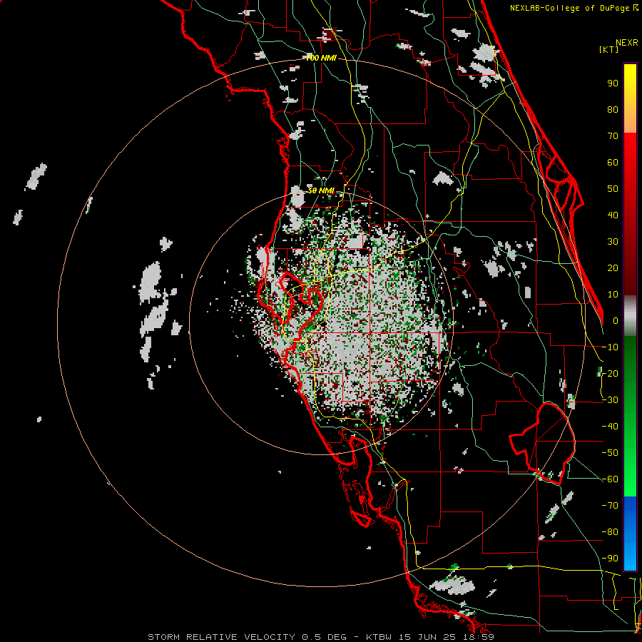
Task: Click the positive "70" scale label
Action: click(x=613, y=136)
